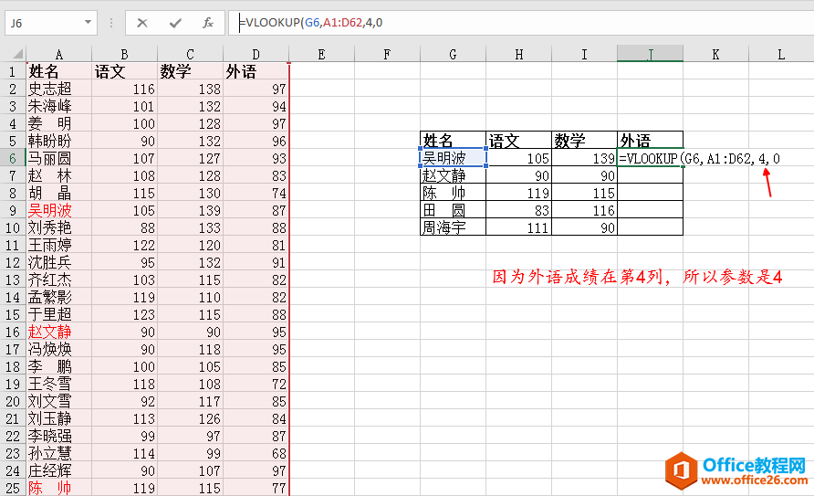Select the row 16 header
This screenshot has width=814, height=496.
[13, 332]
